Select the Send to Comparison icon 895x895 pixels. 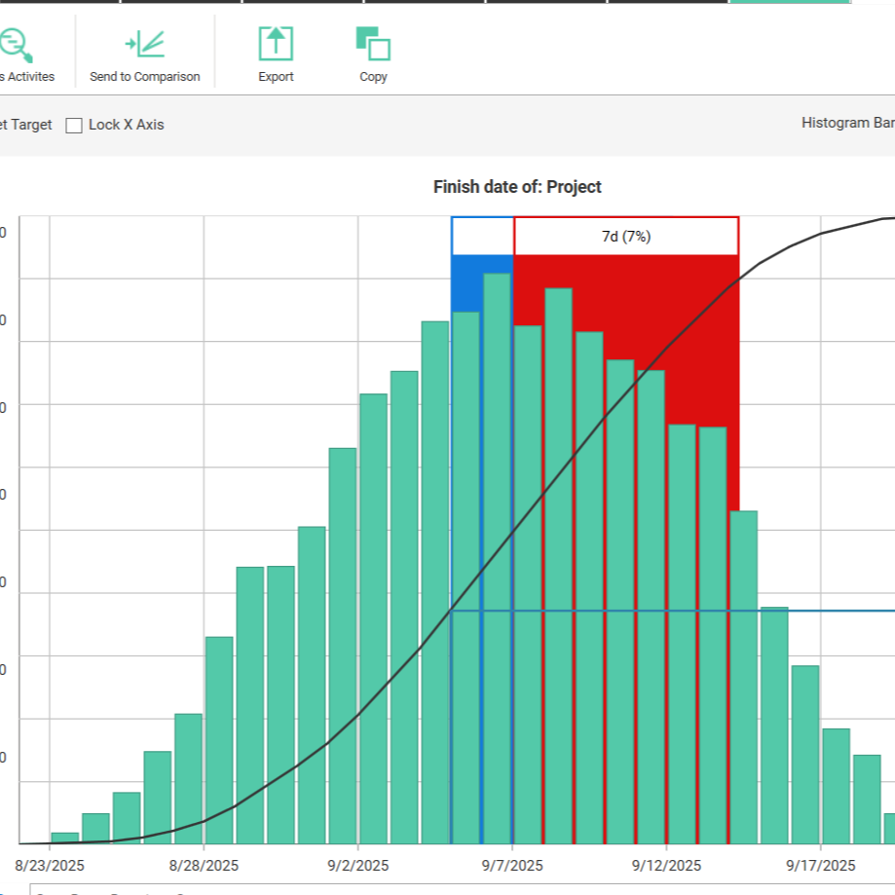[x=143, y=42]
